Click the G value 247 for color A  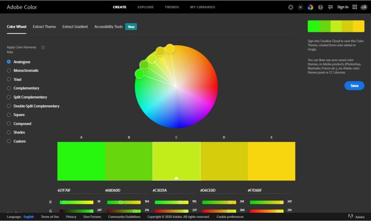[x=99, y=210]
